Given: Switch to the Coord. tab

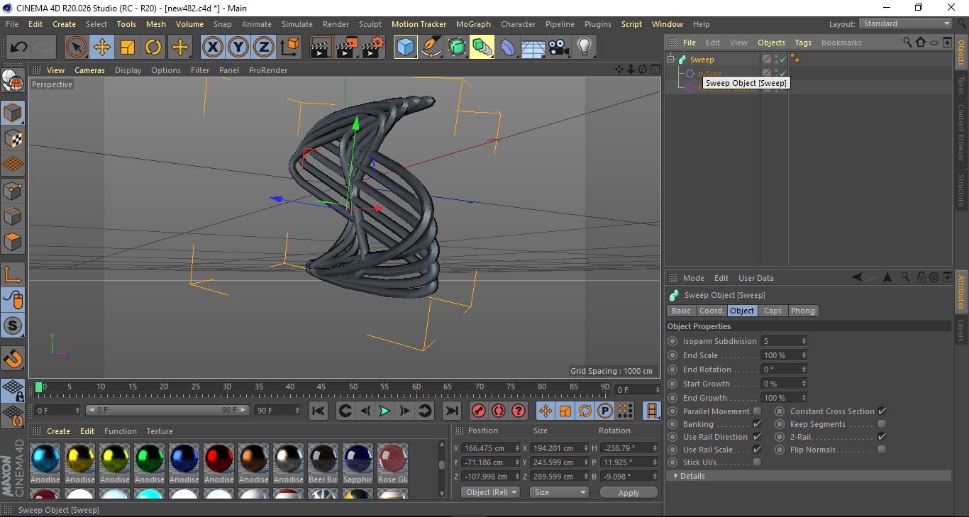Looking at the screenshot, I should click(711, 311).
